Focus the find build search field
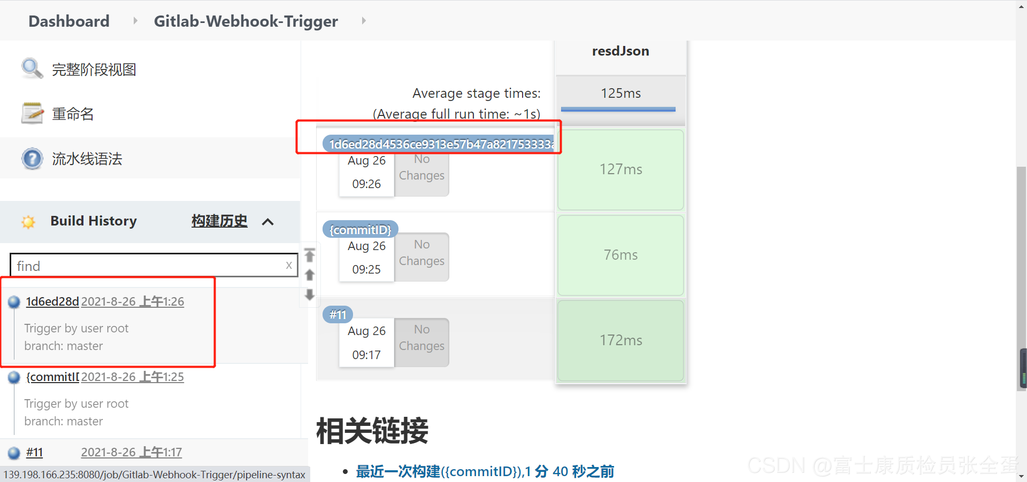The height and width of the screenshot is (482, 1027). click(x=154, y=265)
